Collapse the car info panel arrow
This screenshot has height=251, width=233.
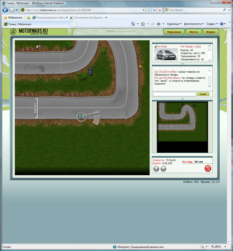click(x=182, y=64)
